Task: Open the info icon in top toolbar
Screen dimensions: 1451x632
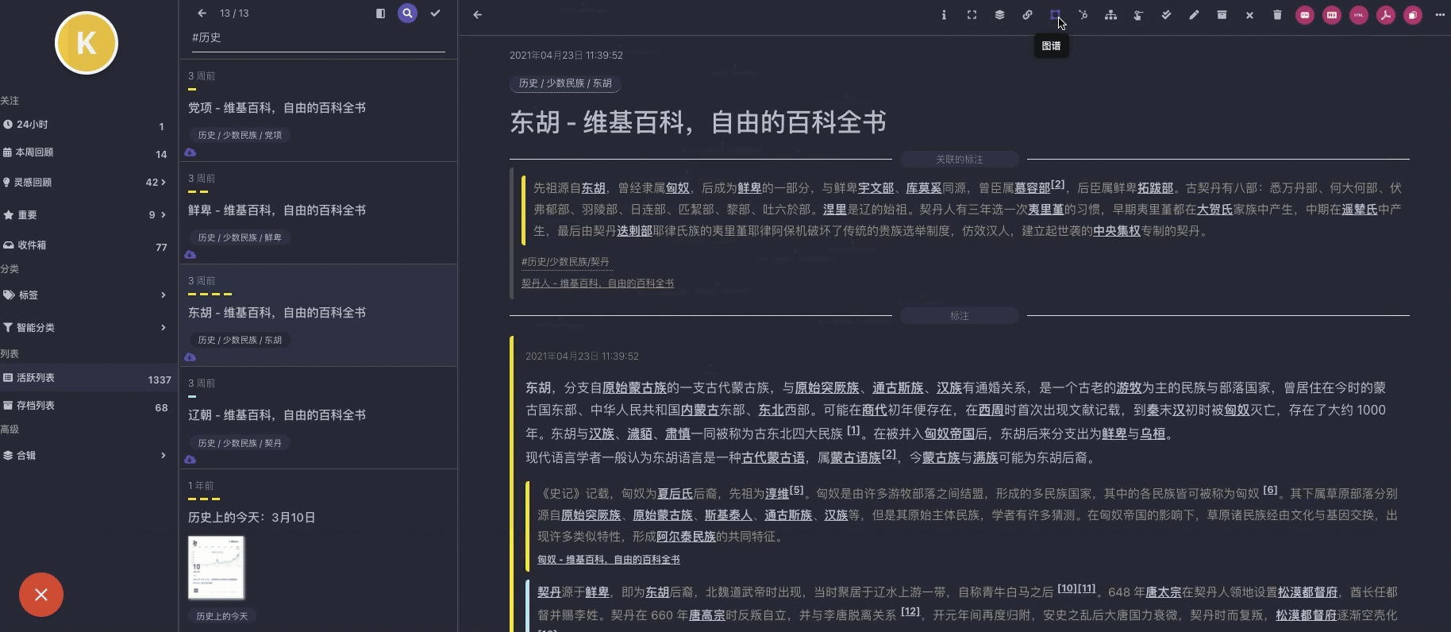Action: [x=944, y=15]
